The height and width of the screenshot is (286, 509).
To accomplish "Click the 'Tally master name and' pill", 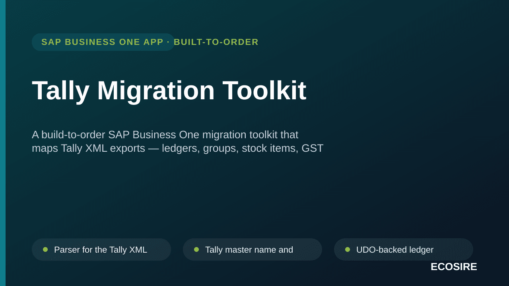I will click(x=253, y=249).
